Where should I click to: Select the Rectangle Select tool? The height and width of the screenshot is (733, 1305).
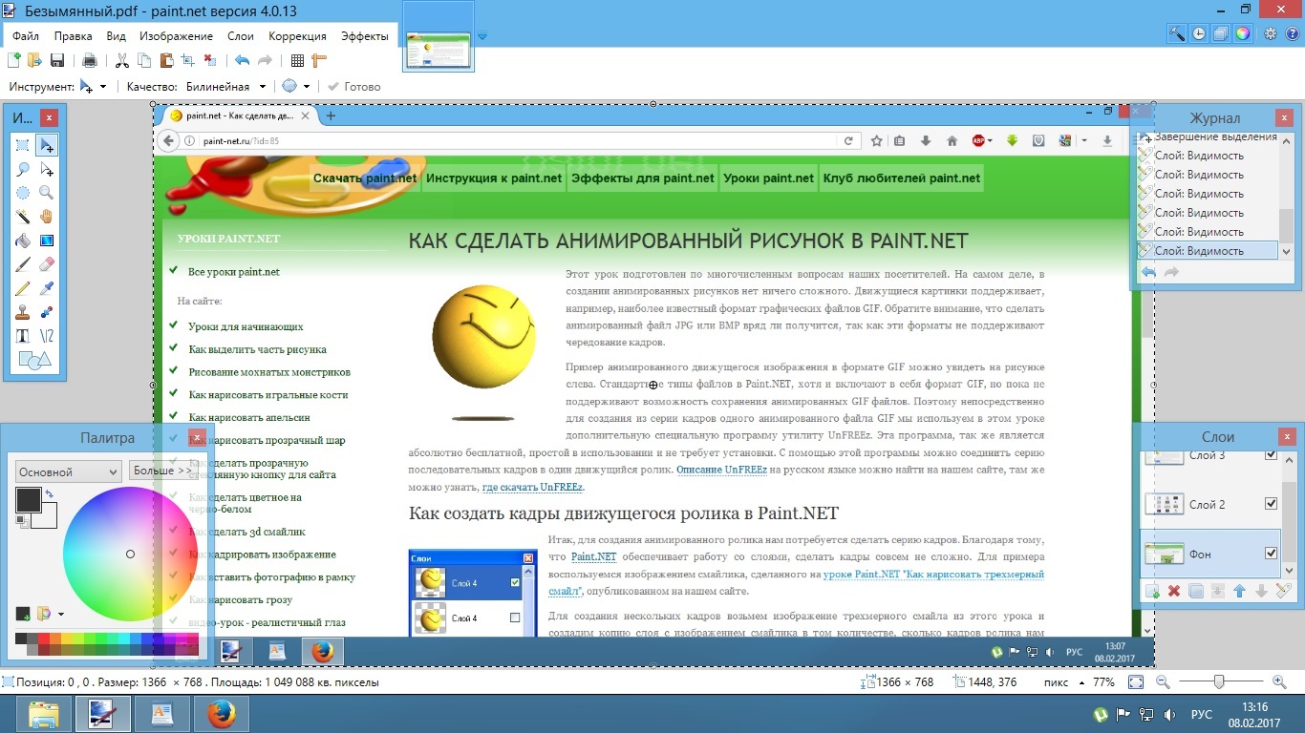(23, 145)
